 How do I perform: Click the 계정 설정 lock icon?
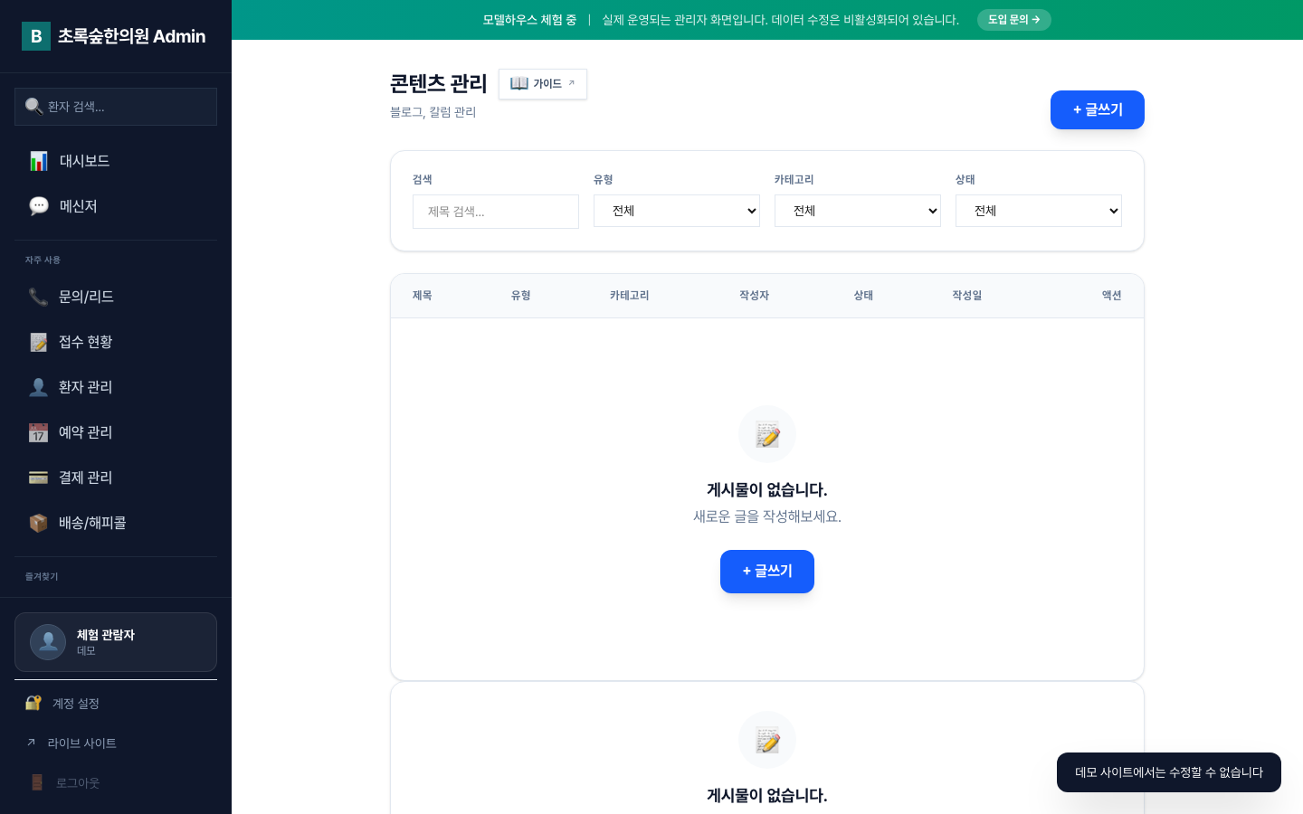(33, 703)
